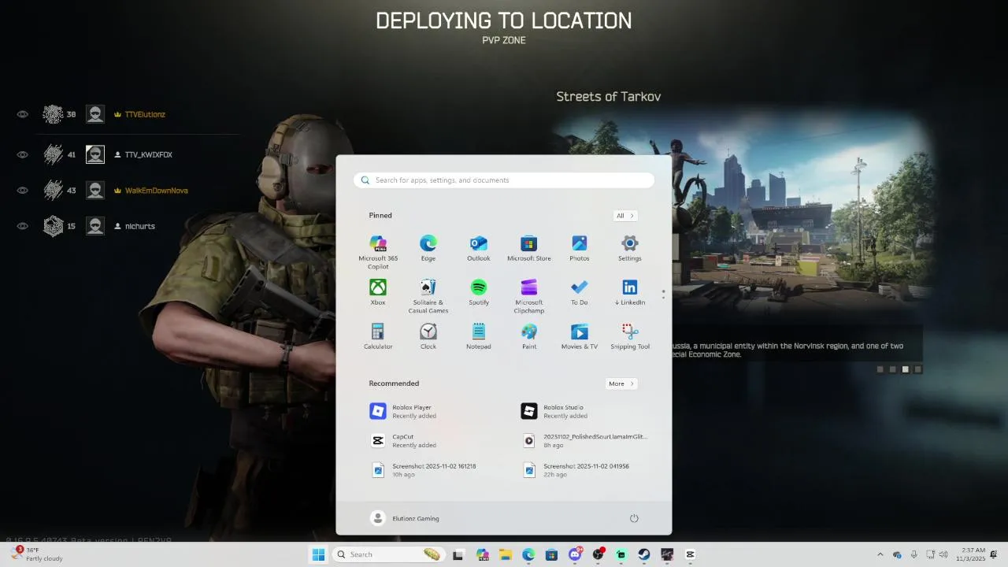1008x567 pixels.
Task: Open Photos pinned app
Action: coord(580,249)
